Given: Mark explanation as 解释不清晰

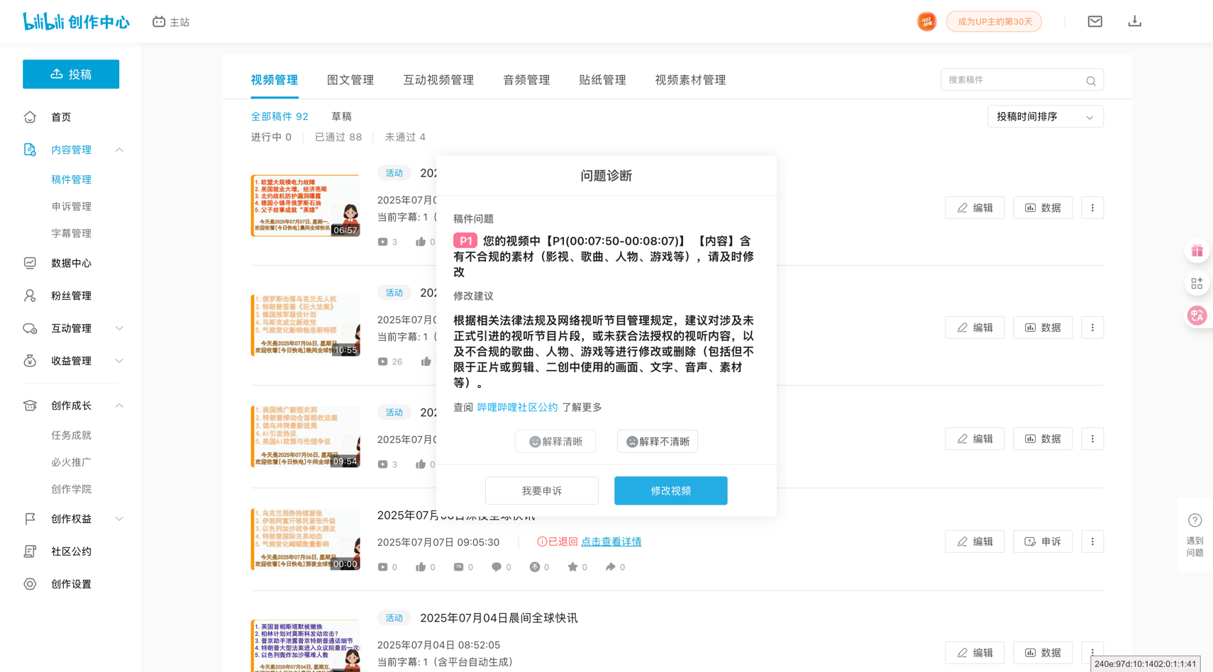Looking at the screenshot, I should click(658, 442).
